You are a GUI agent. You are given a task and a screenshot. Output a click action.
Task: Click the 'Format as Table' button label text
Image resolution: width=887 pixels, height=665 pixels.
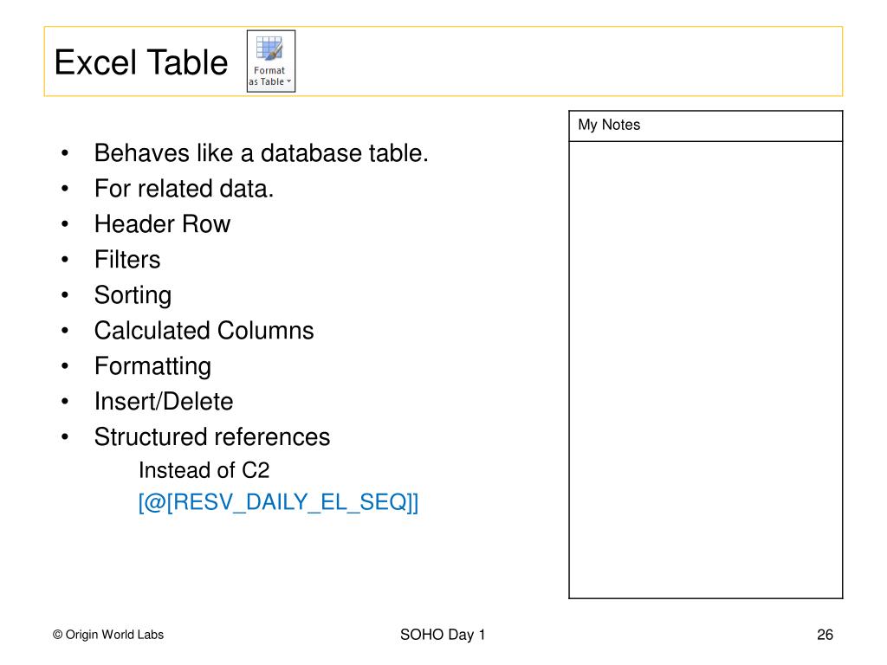pyautogui.click(x=269, y=76)
